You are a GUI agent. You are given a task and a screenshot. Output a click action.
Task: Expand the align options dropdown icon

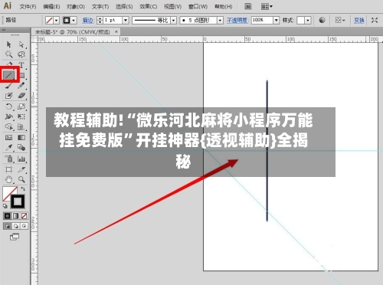pos(340,20)
